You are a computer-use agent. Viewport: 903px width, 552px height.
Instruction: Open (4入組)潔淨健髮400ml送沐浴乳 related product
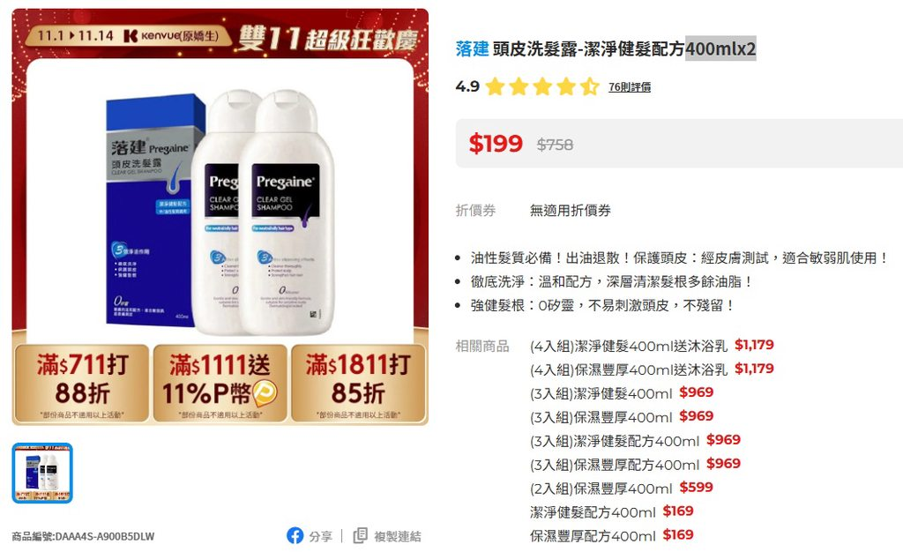tap(652, 346)
